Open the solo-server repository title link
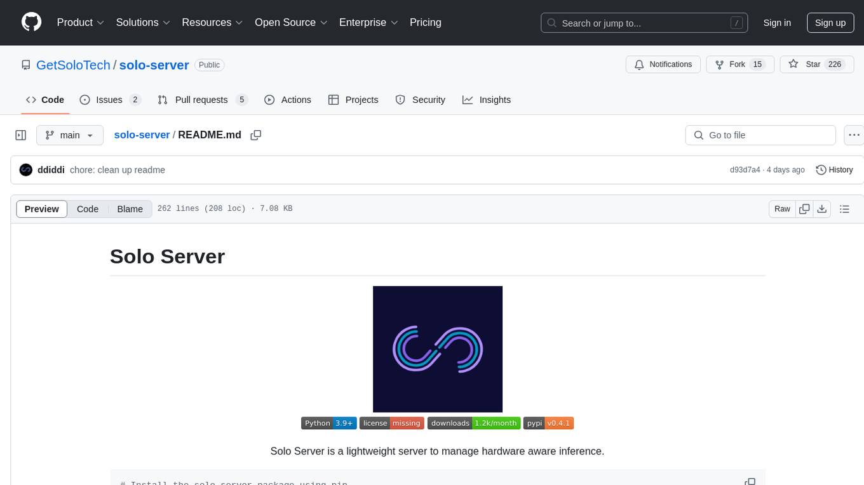This screenshot has height=485, width=864. [154, 65]
